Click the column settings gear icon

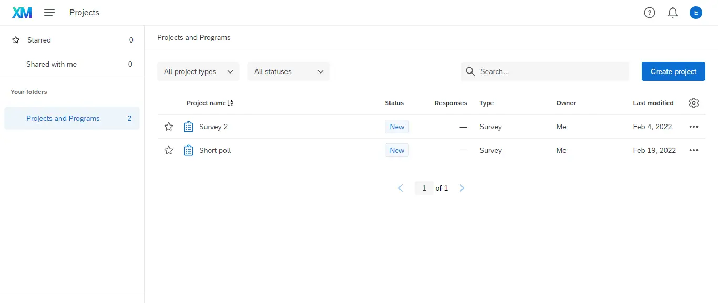click(694, 103)
